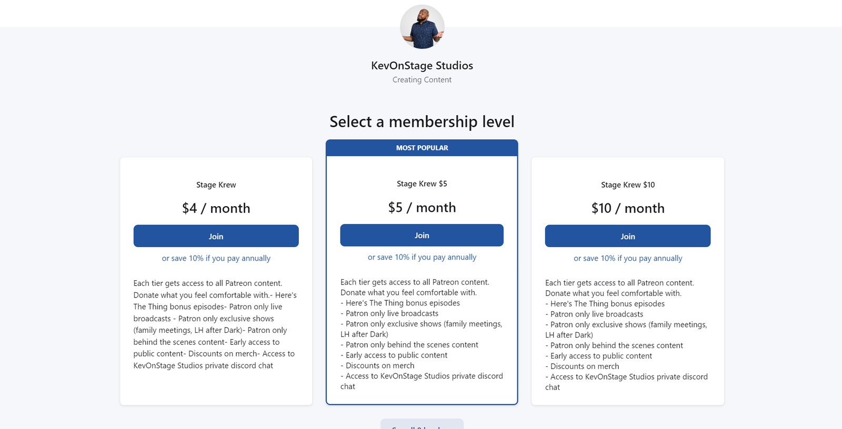Screen dimensions: 842x429
Task: Click the $5 / month price
Action: (x=422, y=207)
